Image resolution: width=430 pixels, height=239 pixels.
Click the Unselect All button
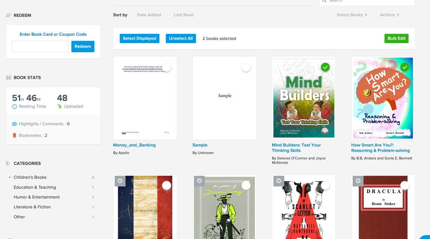coord(181,39)
